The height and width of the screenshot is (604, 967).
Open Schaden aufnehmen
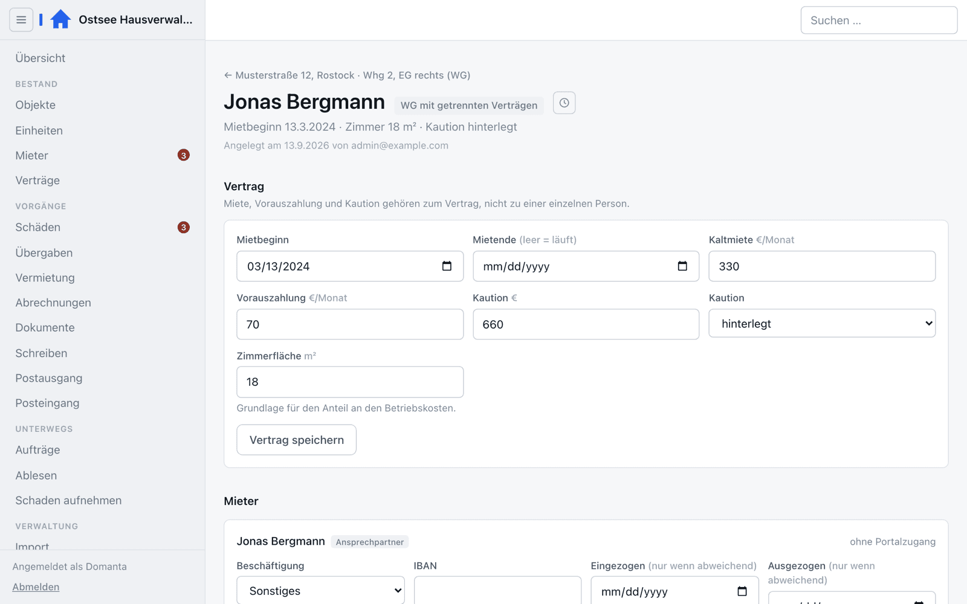pos(68,500)
